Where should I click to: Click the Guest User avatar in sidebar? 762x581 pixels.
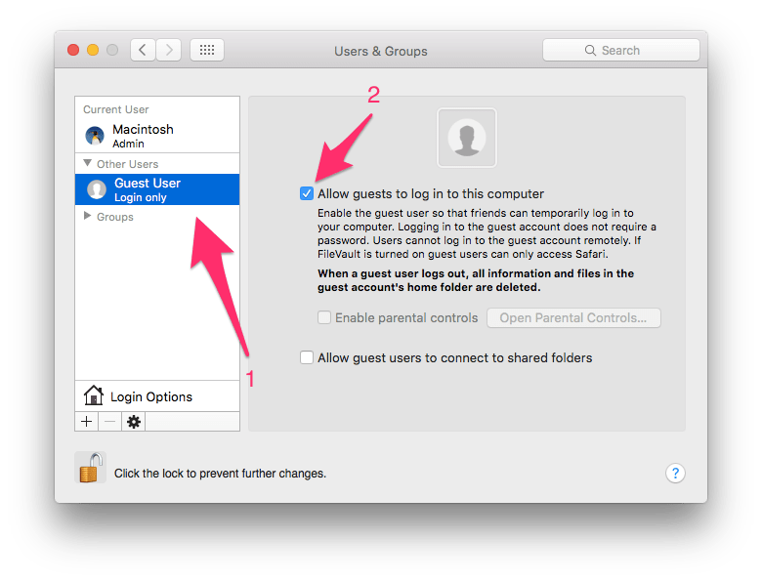point(97,189)
